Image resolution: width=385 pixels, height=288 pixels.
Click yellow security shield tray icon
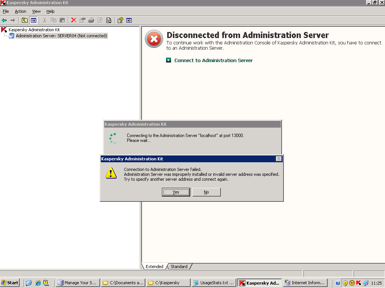[345, 283]
